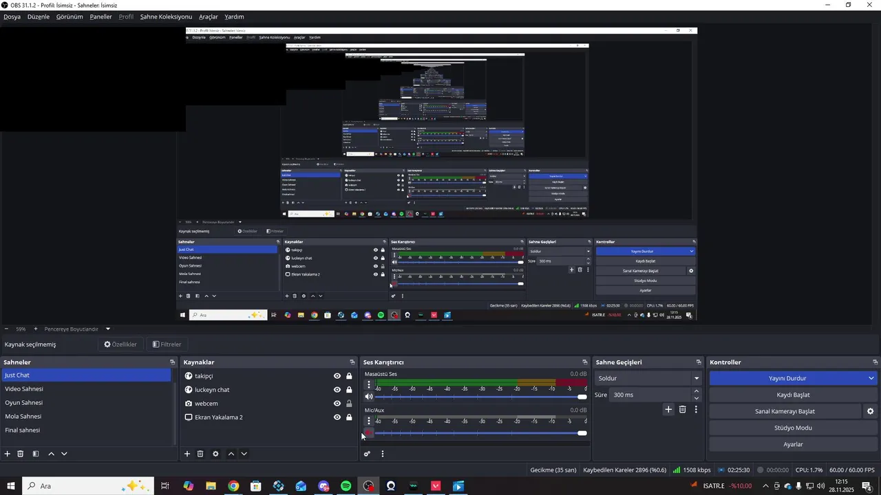881x495 pixels.
Task: Zoom out the preview with the minus icon
Action: (6, 329)
